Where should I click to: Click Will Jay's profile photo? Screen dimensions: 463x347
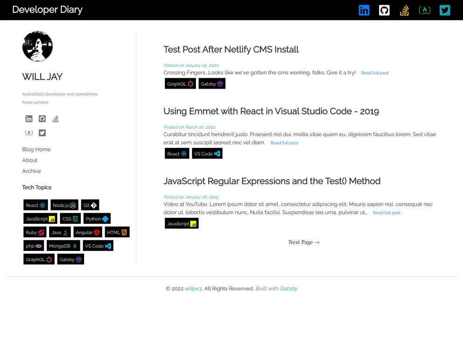pos(37,46)
